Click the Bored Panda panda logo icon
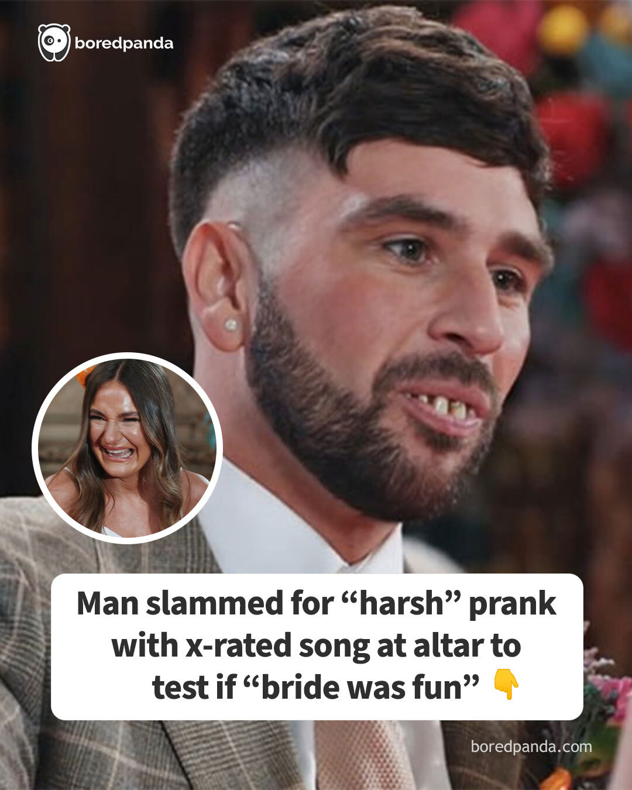632x790 pixels. [x=54, y=43]
